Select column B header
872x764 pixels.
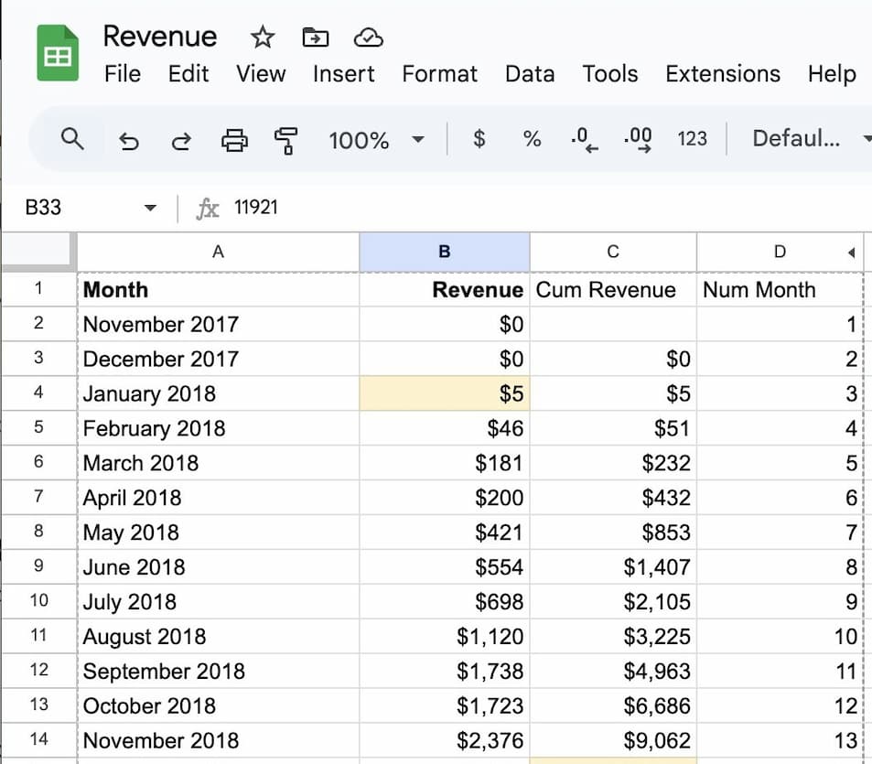(x=444, y=252)
